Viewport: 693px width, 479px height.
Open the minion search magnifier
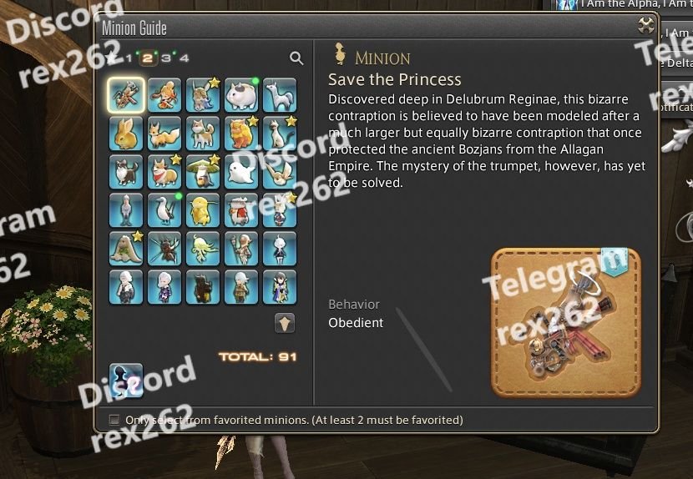click(296, 58)
